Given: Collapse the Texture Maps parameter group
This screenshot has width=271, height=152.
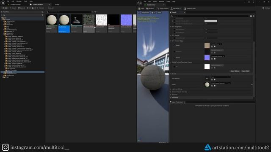Looking at the screenshot, I should pyautogui.click(x=171, y=41).
